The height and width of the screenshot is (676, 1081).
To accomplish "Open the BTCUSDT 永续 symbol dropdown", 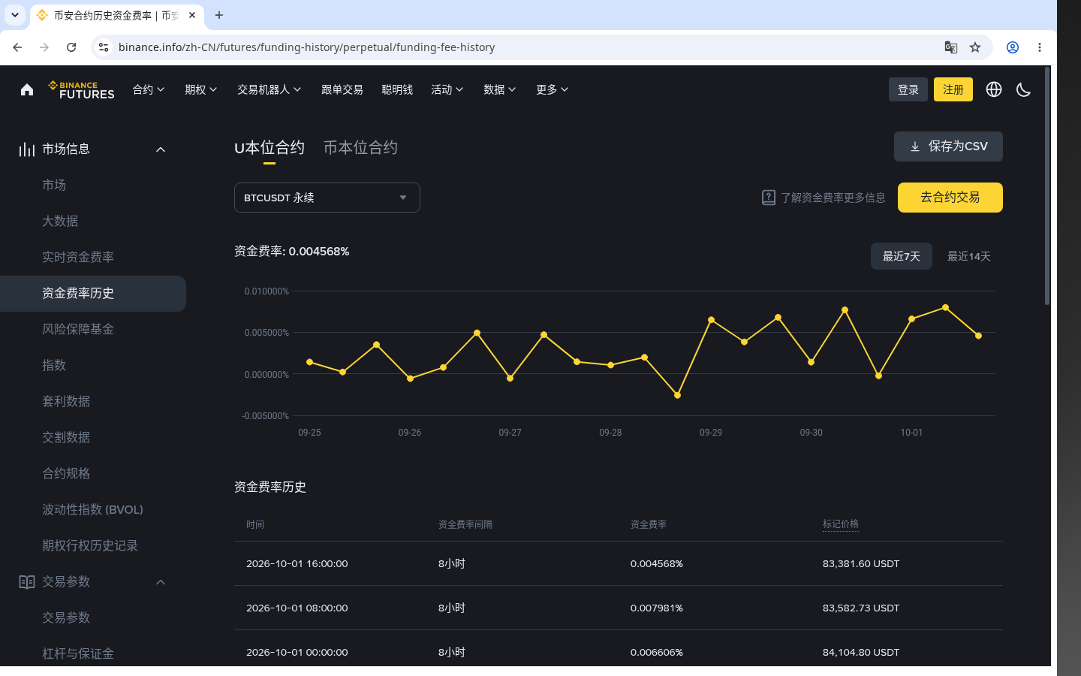I will [x=327, y=198].
